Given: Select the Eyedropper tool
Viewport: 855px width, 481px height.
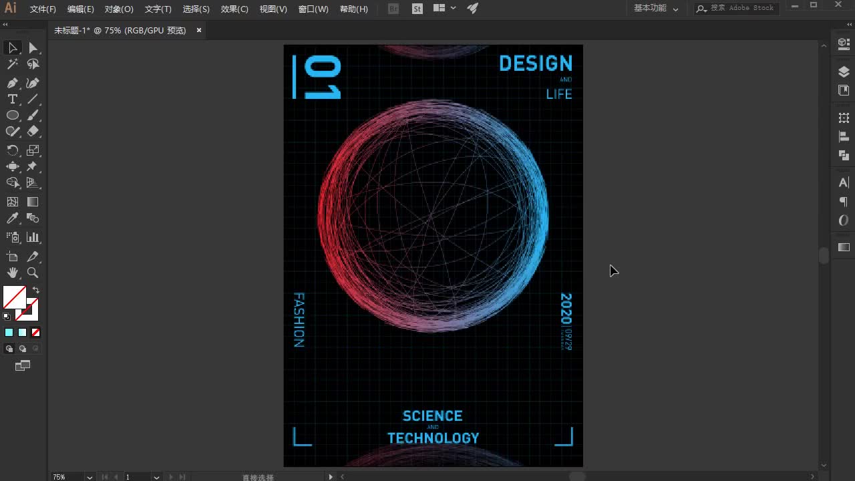Looking at the screenshot, I should 13,218.
